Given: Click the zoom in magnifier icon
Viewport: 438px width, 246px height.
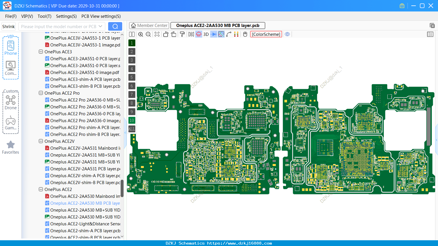Looking at the screenshot, I should [x=141, y=34].
